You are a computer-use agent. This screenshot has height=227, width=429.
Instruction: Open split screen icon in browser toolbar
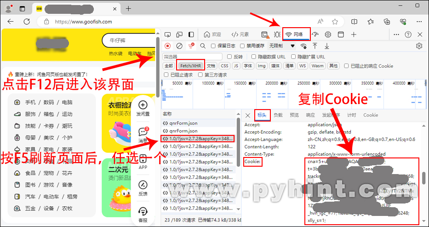pos(355,22)
